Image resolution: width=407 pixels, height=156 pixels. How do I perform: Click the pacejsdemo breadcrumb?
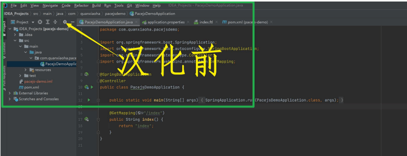(115, 14)
